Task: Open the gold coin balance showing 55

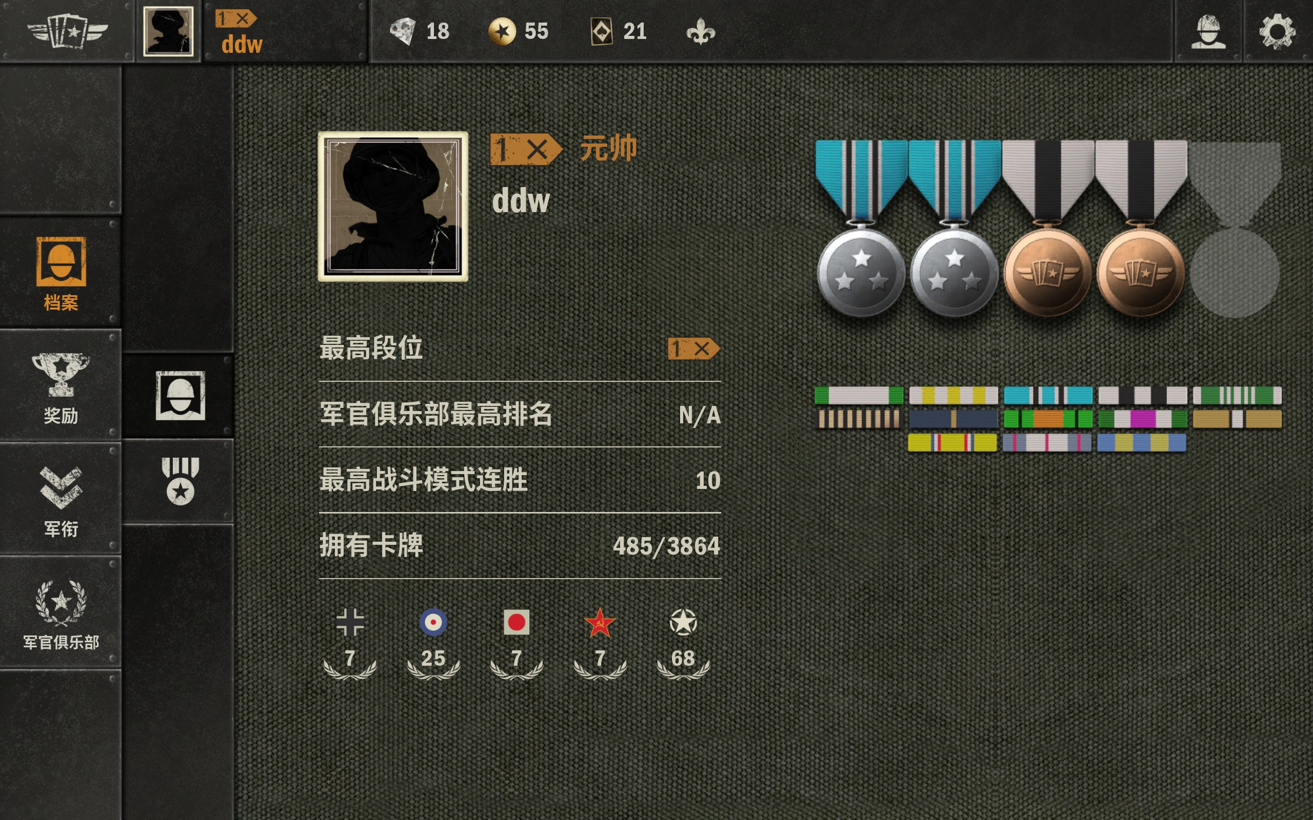Action: [x=518, y=31]
